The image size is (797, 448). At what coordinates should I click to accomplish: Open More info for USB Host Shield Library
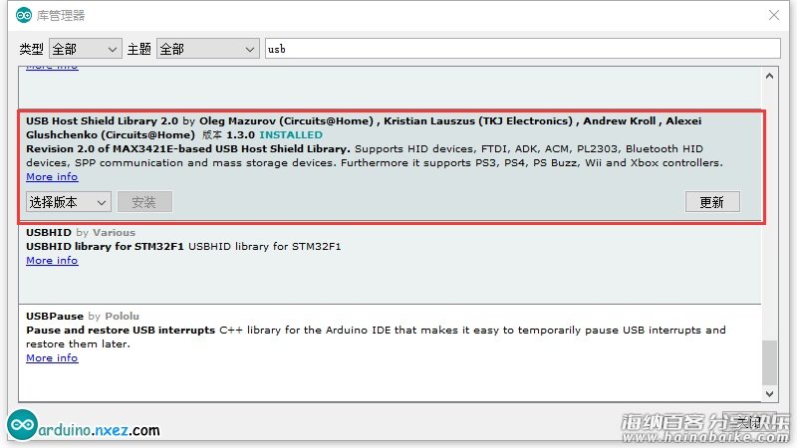(x=52, y=177)
